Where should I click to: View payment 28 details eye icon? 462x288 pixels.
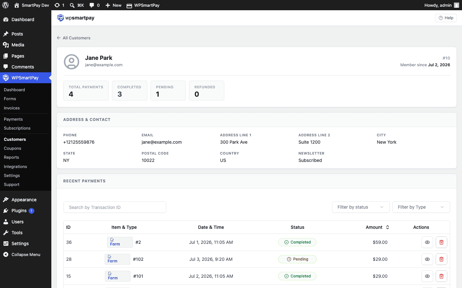click(427, 259)
